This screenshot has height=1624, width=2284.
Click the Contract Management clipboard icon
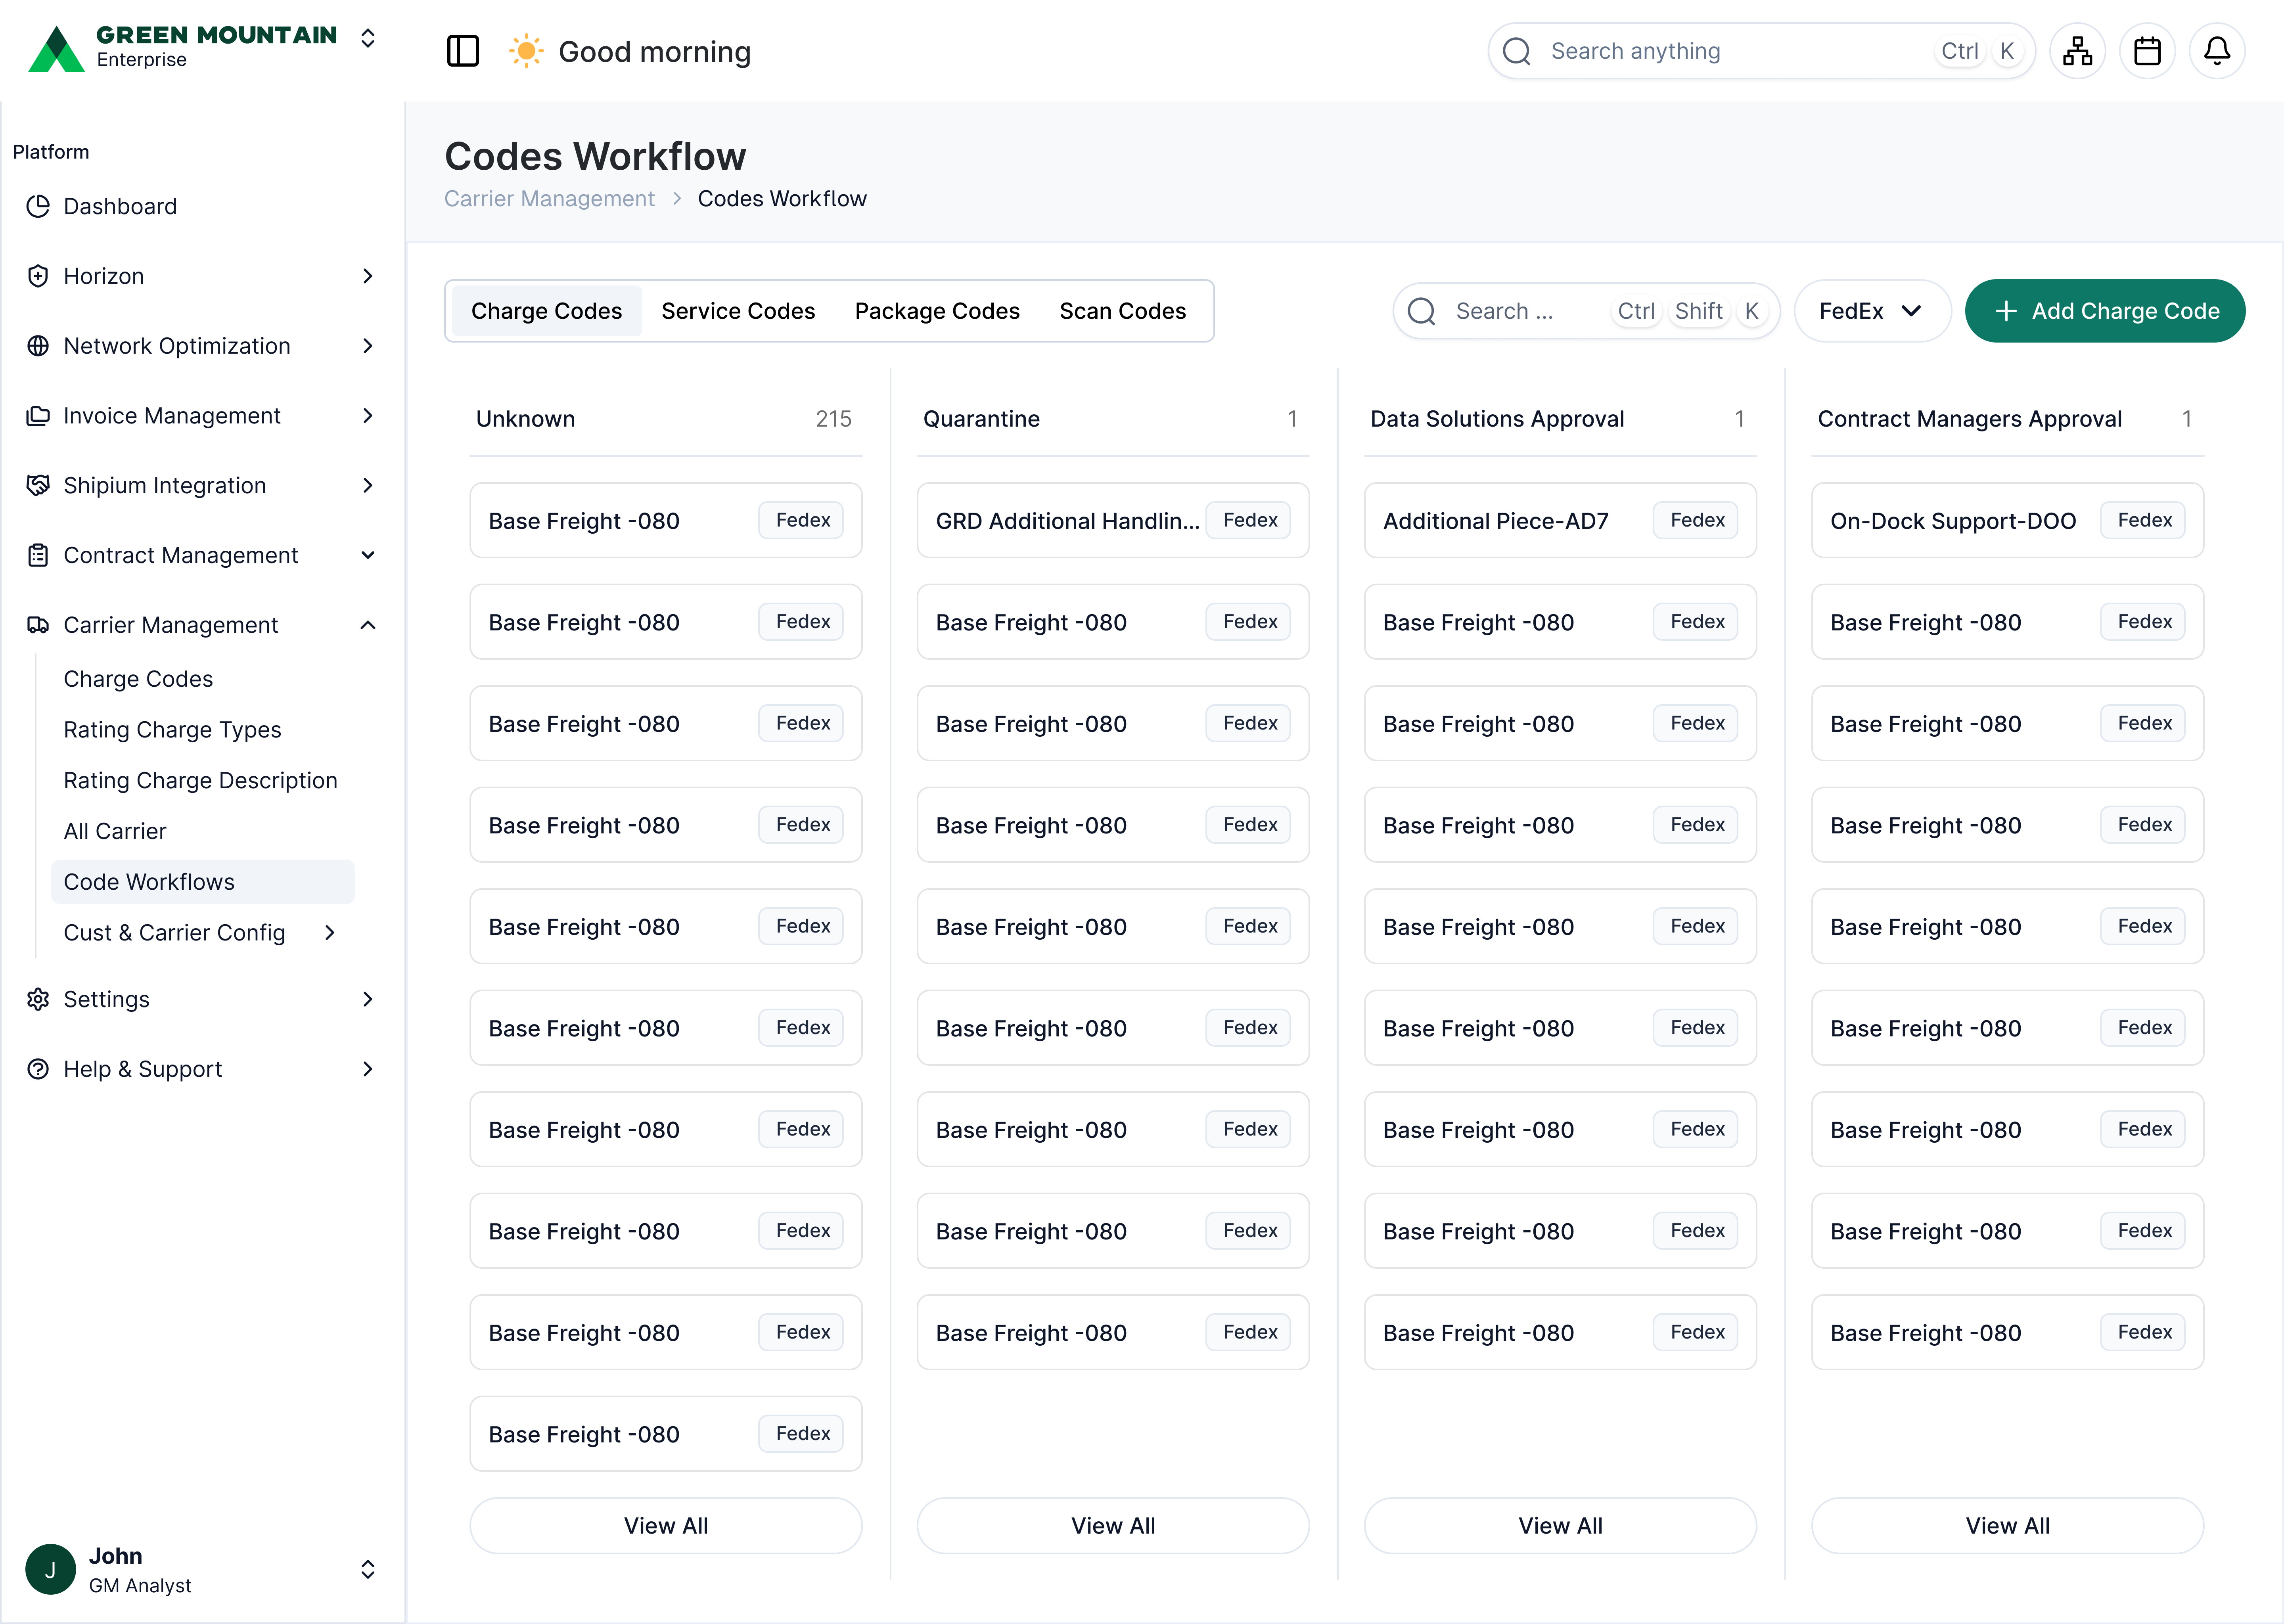tap(38, 555)
